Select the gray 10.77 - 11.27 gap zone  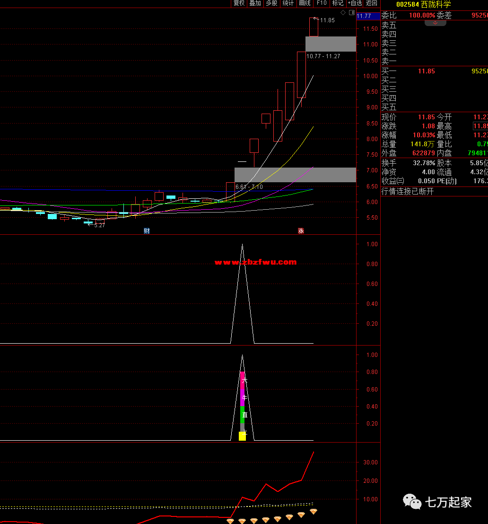point(331,44)
